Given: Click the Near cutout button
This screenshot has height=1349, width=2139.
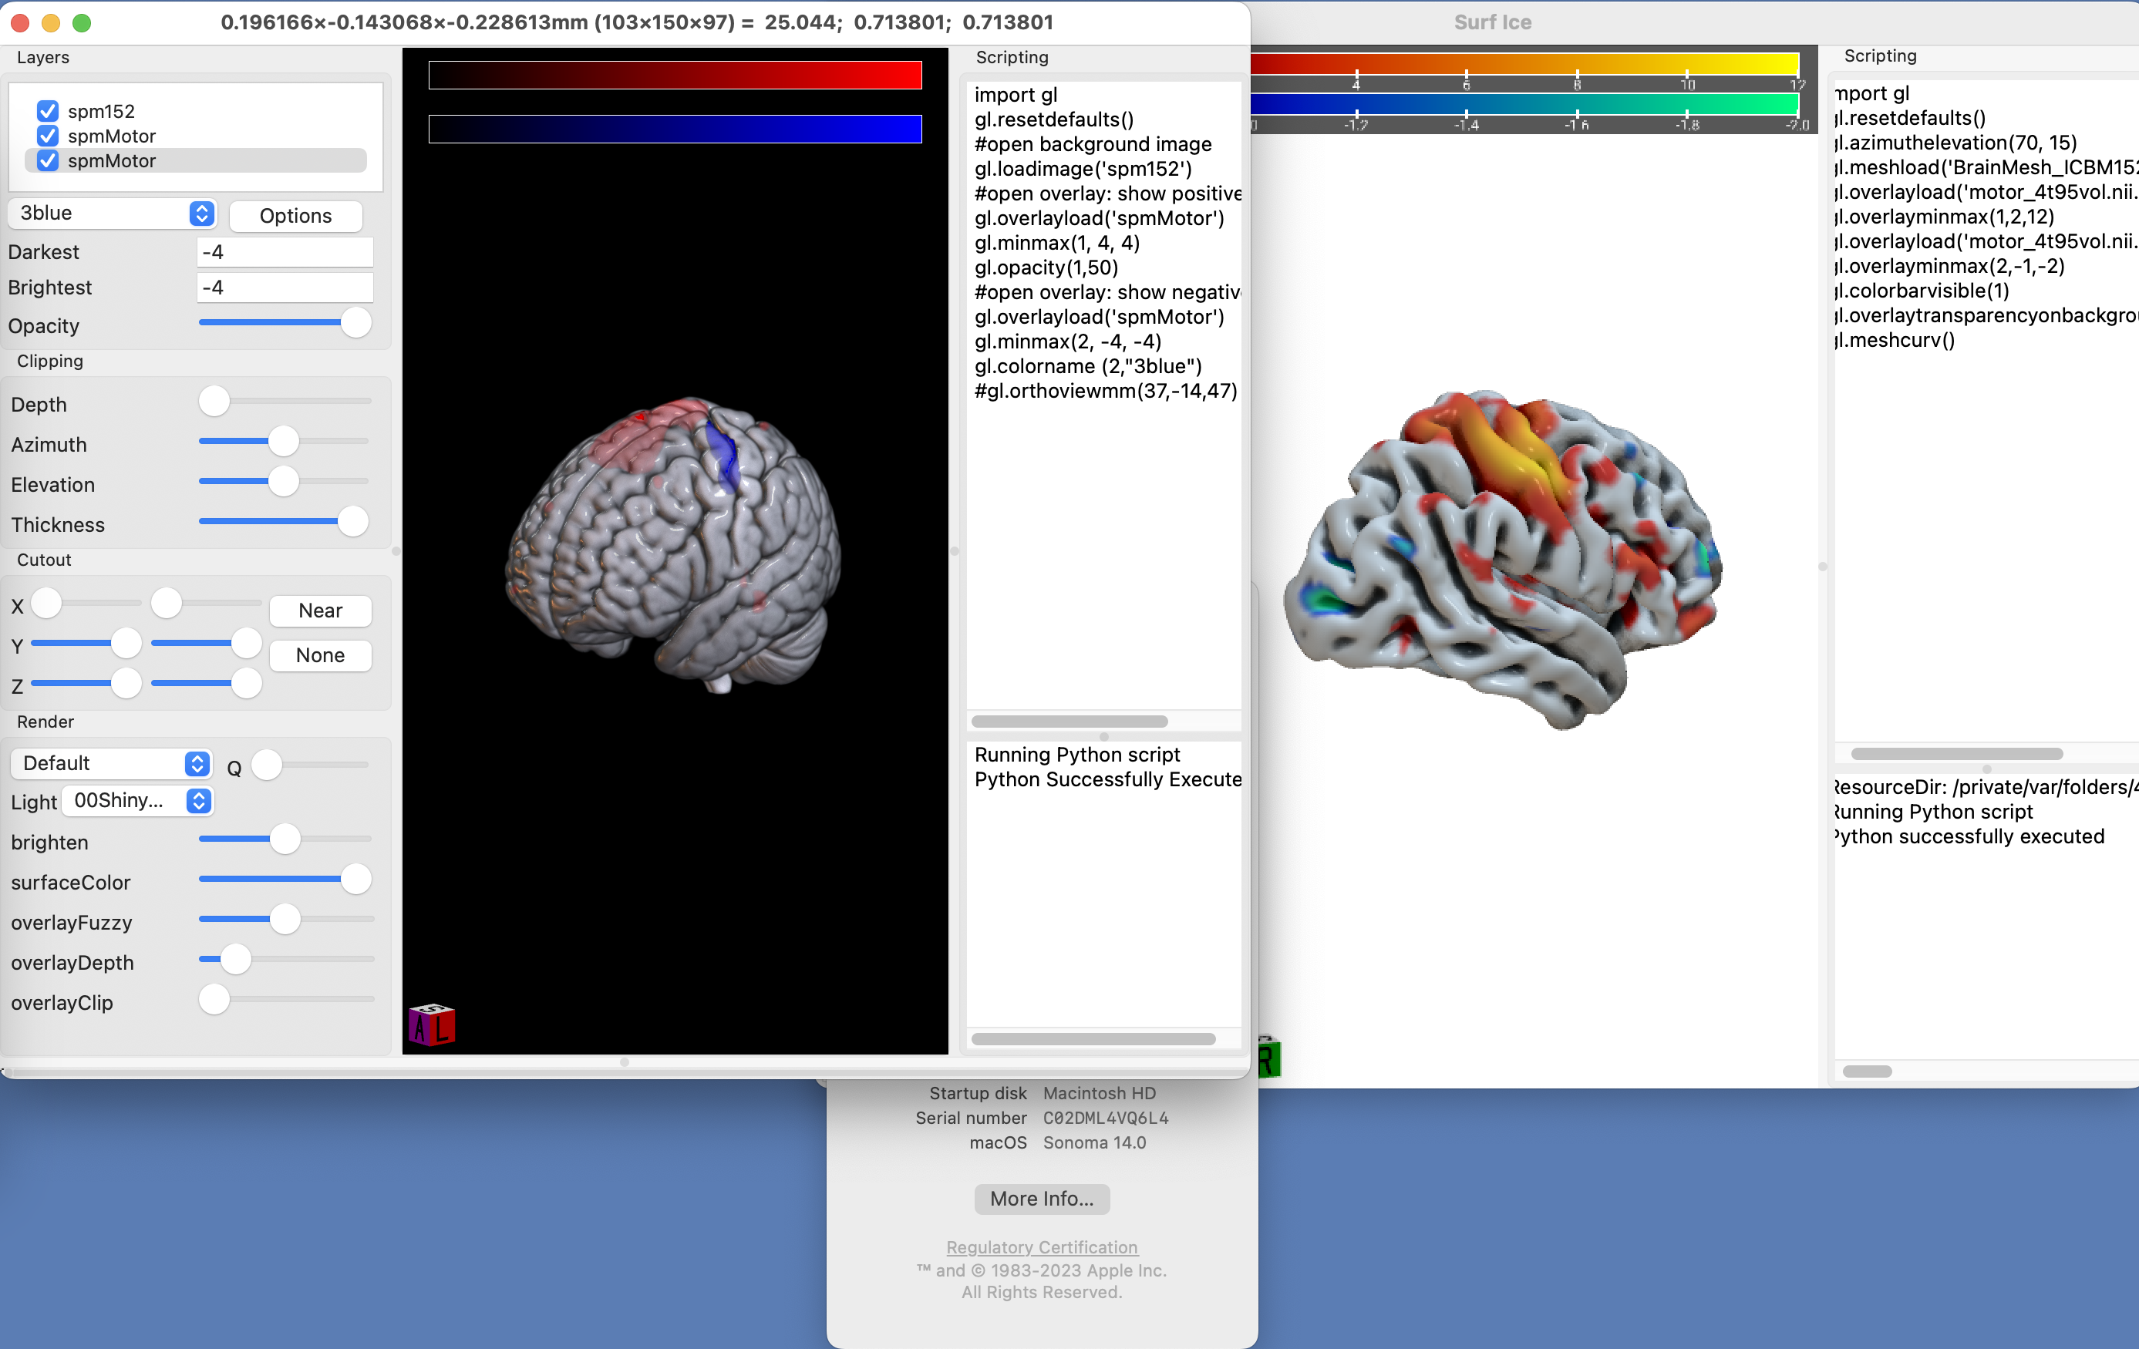Looking at the screenshot, I should (320, 610).
